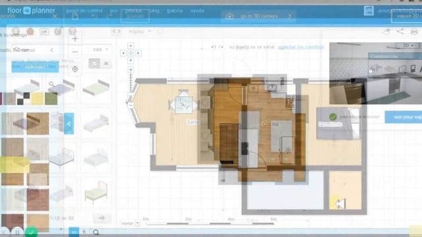Open the 'meter' units dropdown
The height and width of the screenshot is (237, 422).
[x=131, y=223]
